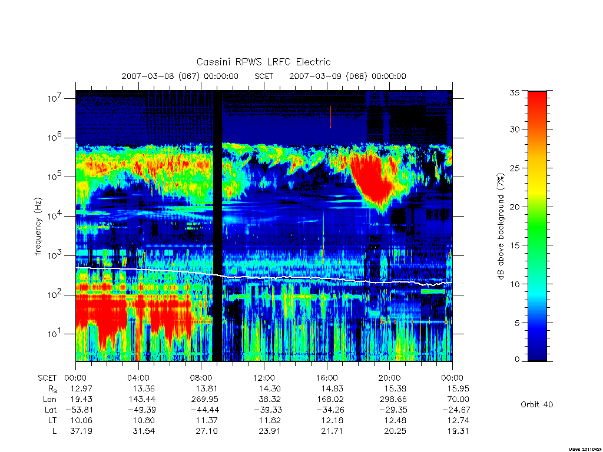Click the 'L' row label
The width and height of the screenshot is (603, 452).
(54, 431)
